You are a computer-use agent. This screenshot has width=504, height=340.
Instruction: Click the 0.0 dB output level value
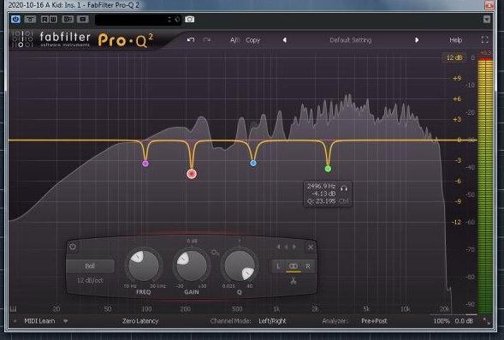click(x=464, y=321)
